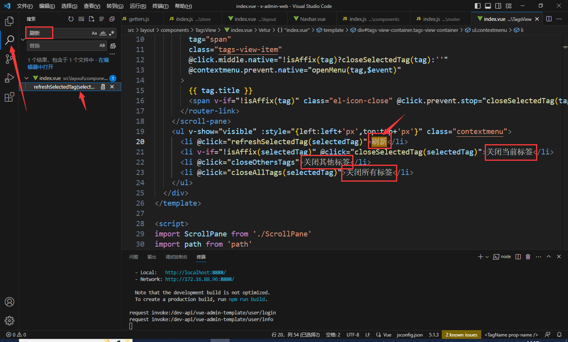Click Replace All icon next to replace field
Screen dimensions: 568x342
[113, 46]
